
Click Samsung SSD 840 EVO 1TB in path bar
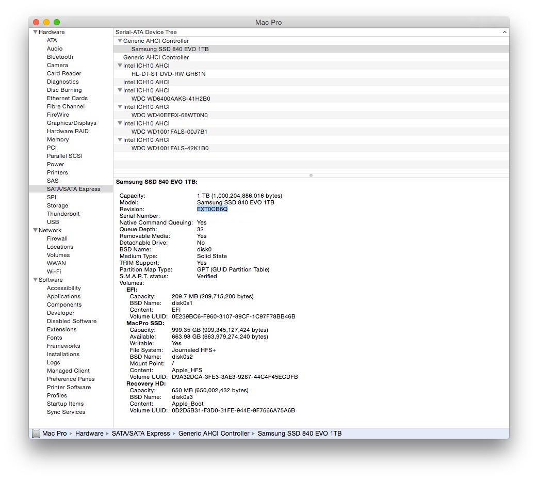(x=300, y=434)
